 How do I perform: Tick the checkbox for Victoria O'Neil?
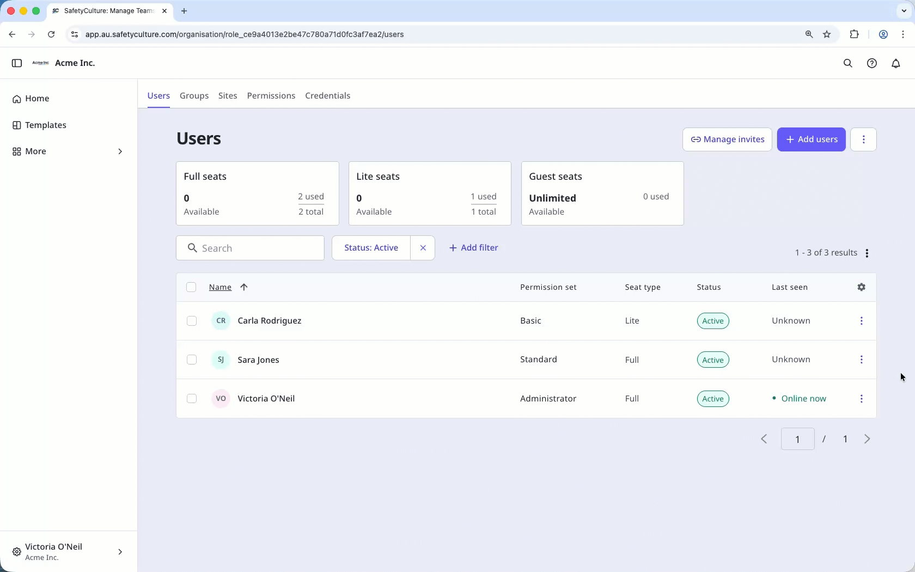click(x=192, y=399)
